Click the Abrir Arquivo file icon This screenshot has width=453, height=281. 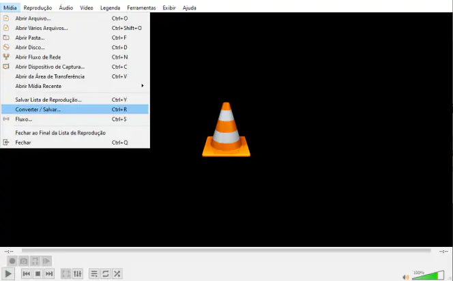6,18
